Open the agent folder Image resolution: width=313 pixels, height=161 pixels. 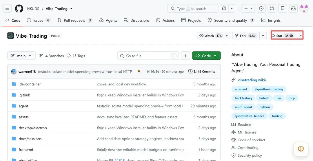(23, 106)
